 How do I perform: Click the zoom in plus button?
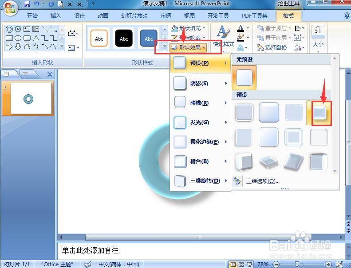click(x=328, y=264)
